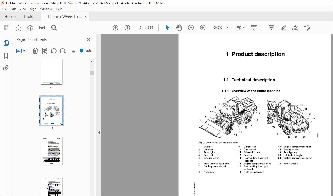Click the read mode keyboard icon
The image size is (333, 196).
click(254, 27)
